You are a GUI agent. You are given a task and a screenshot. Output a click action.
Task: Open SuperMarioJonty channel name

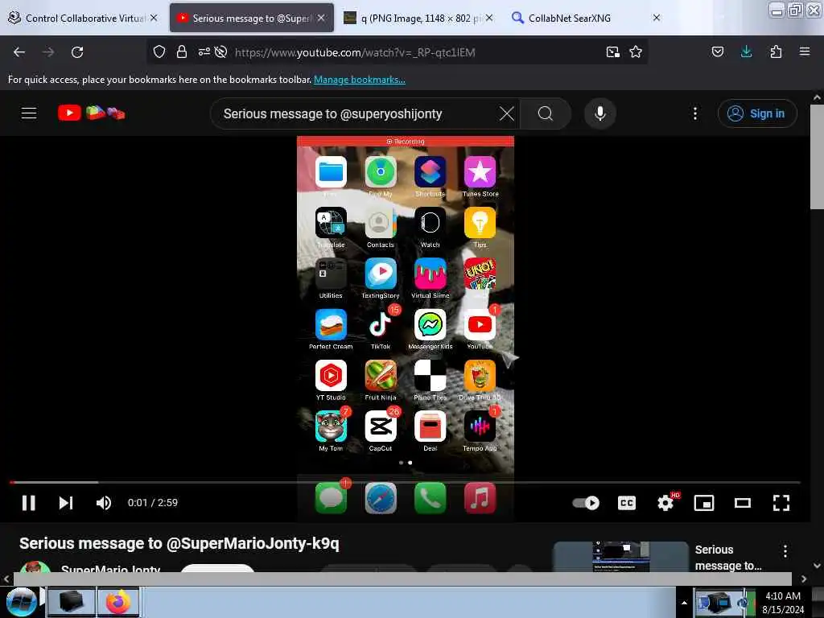110,569
